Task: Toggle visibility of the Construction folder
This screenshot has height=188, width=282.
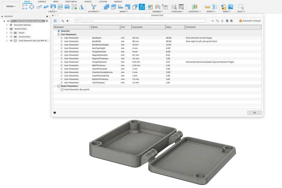Action: point(11,37)
